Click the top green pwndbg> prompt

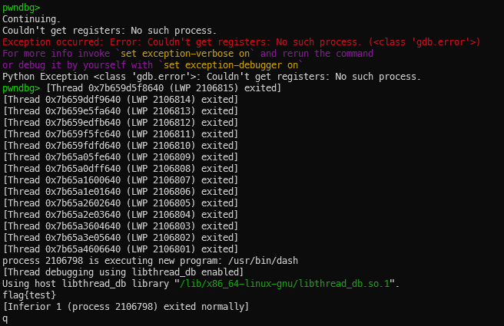tap(21, 8)
